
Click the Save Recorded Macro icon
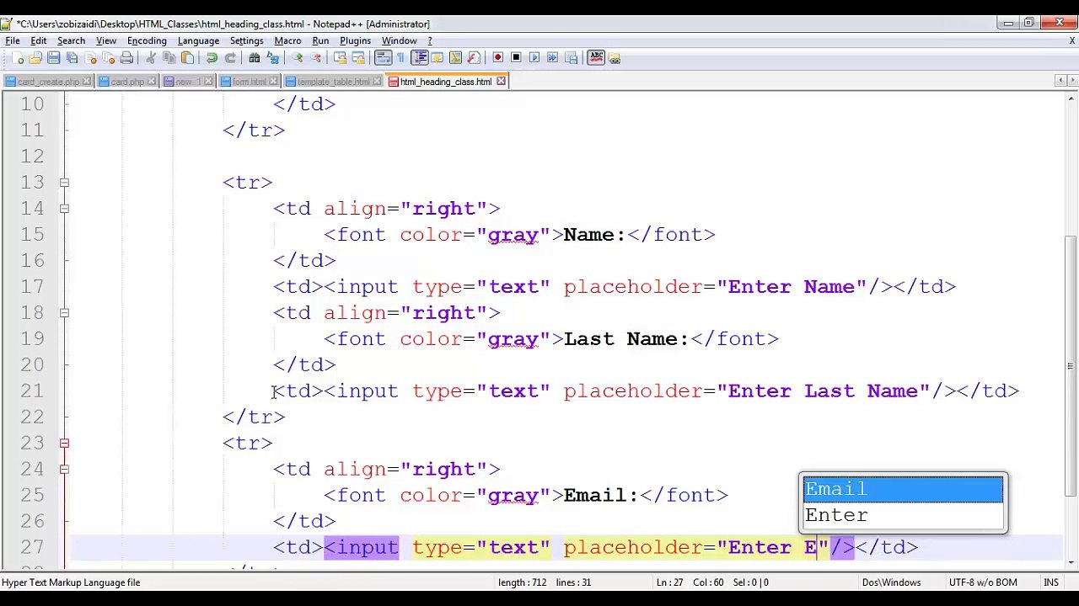click(572, 58)
